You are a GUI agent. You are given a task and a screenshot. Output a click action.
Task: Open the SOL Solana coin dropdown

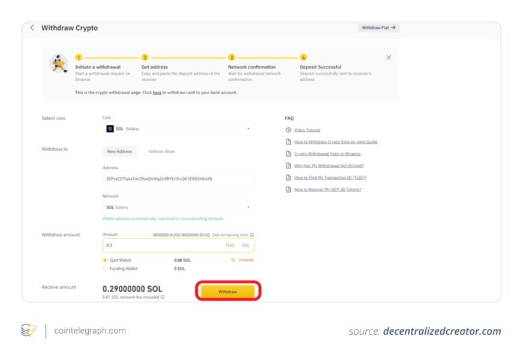pos(179,129)
